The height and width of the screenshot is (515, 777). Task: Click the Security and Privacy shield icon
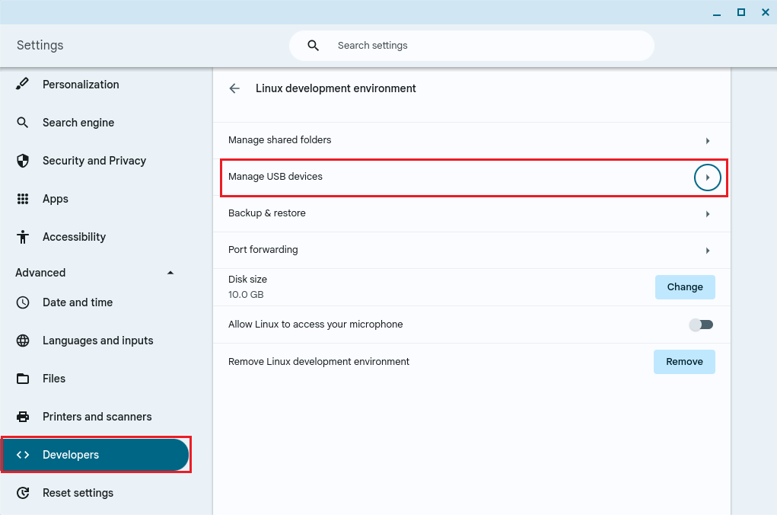(x=23, y=161)
